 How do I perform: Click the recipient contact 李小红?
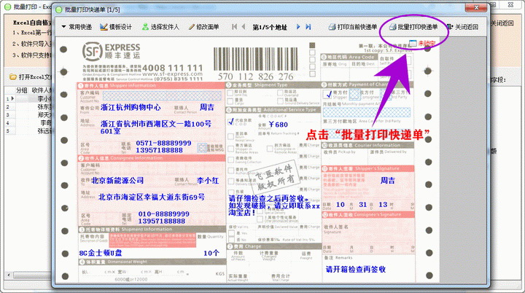pos(208,181)
